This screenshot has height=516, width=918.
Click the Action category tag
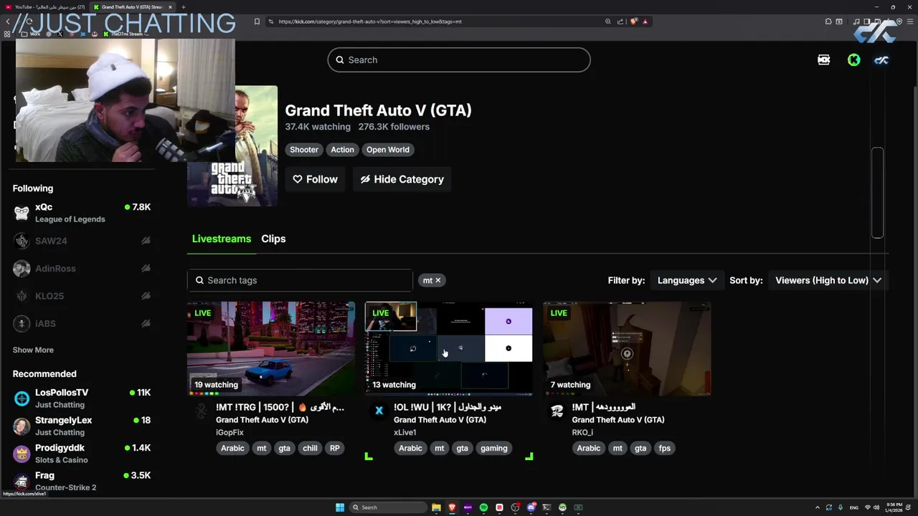[x=342, y=150]
